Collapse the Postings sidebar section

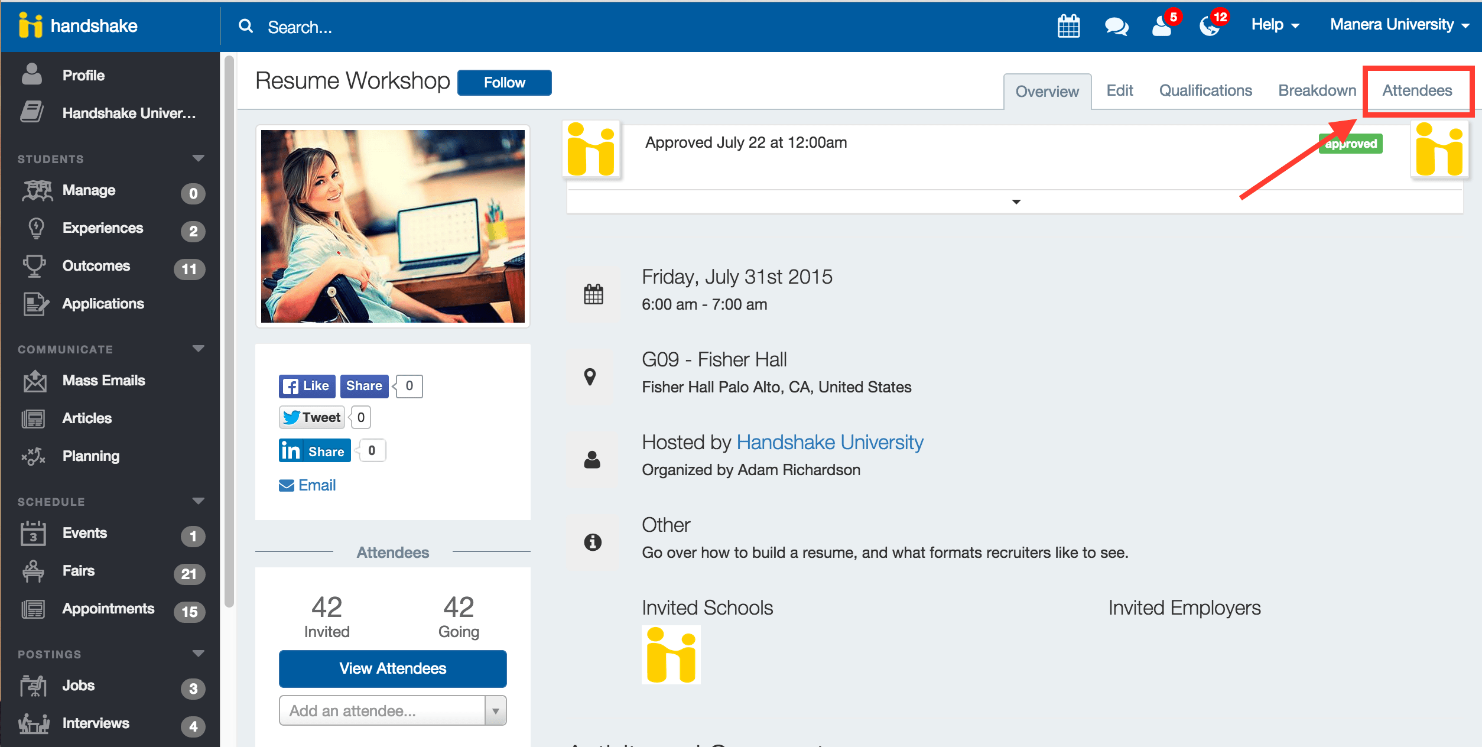click(199, 654)
